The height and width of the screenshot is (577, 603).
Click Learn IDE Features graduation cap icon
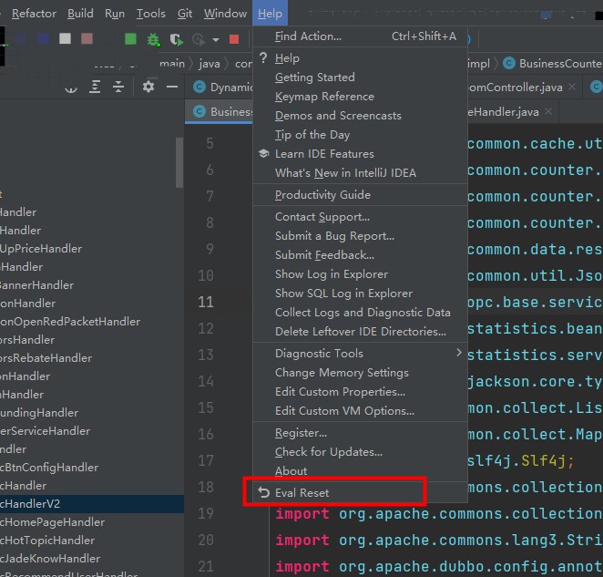pos(264,153)
